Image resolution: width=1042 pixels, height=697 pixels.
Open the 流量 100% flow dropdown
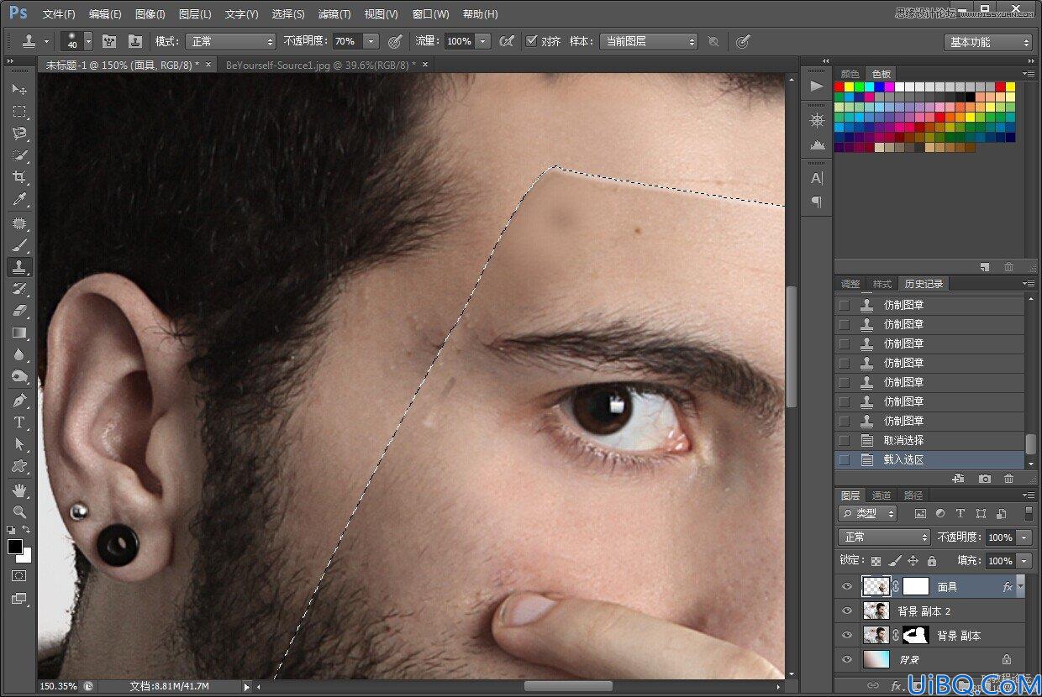(x=483, y=41)
